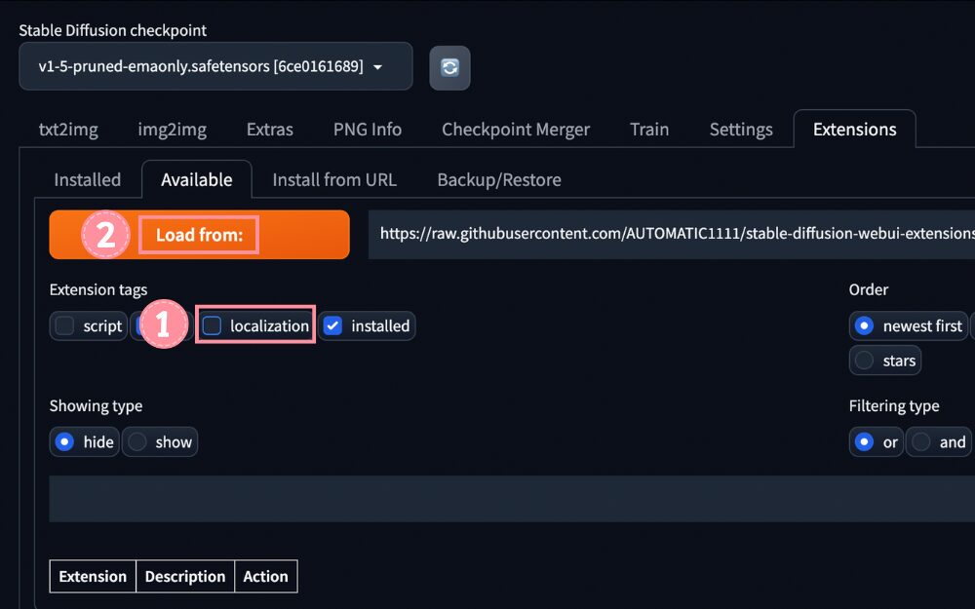Choose the show option under Showing type
The image size is (975, 609).
pos(138,442)
